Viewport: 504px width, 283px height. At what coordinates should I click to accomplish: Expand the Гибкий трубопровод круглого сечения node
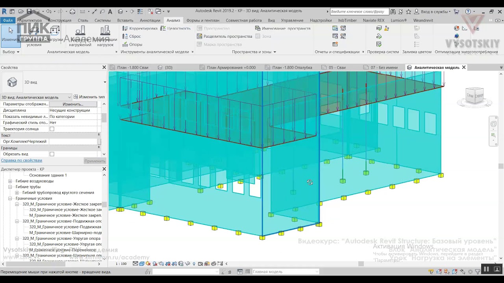[x=17, y=193]
